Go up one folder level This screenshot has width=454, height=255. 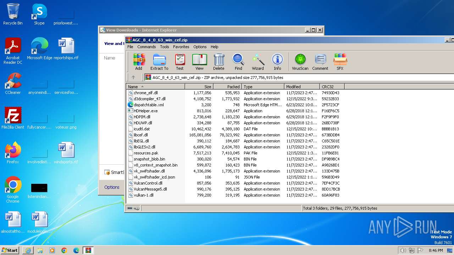pyautogui.click(x=133, y=77)
